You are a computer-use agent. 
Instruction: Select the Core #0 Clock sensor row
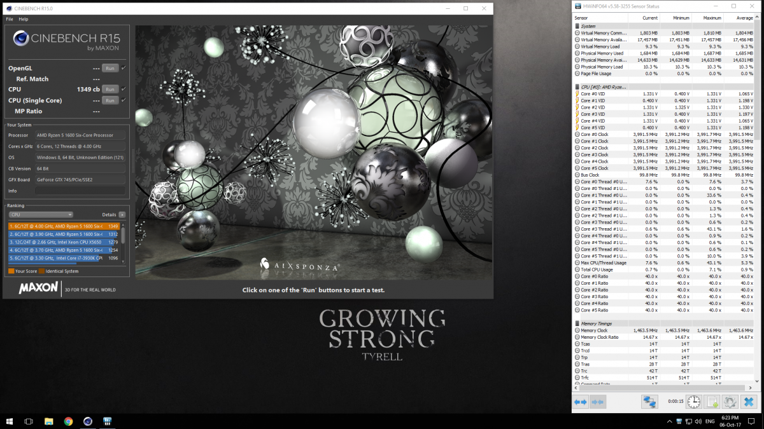[x=664, y=134]
